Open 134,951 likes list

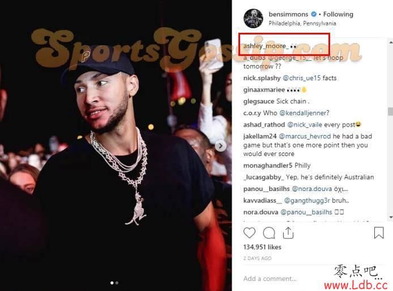coord(262,247)
